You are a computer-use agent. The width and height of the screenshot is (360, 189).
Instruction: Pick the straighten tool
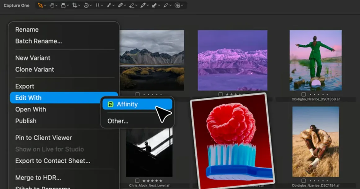[98, 5]
